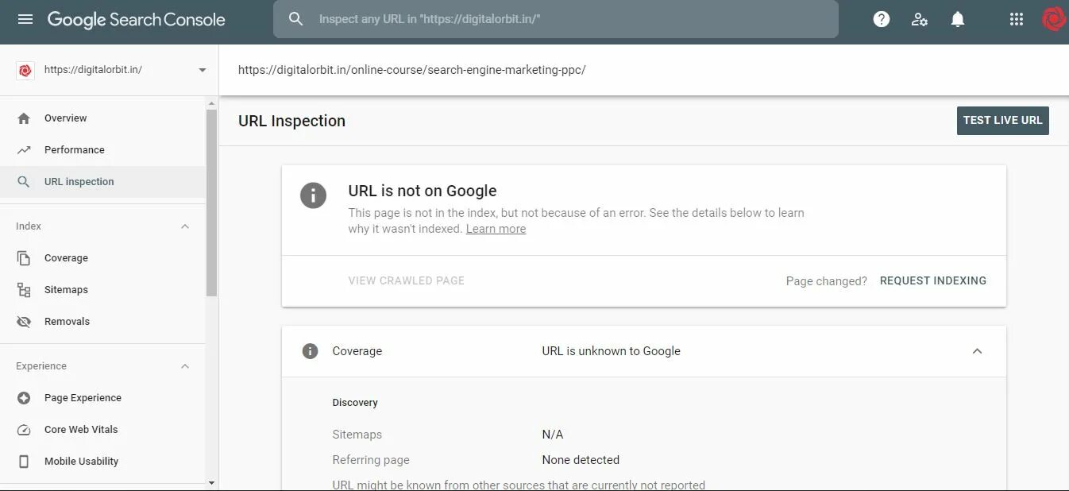Image resolution: width=1069 pixels, height=491 pixels.
Task: Click the TEST LIVE URL button
Action: (1003, 121)
